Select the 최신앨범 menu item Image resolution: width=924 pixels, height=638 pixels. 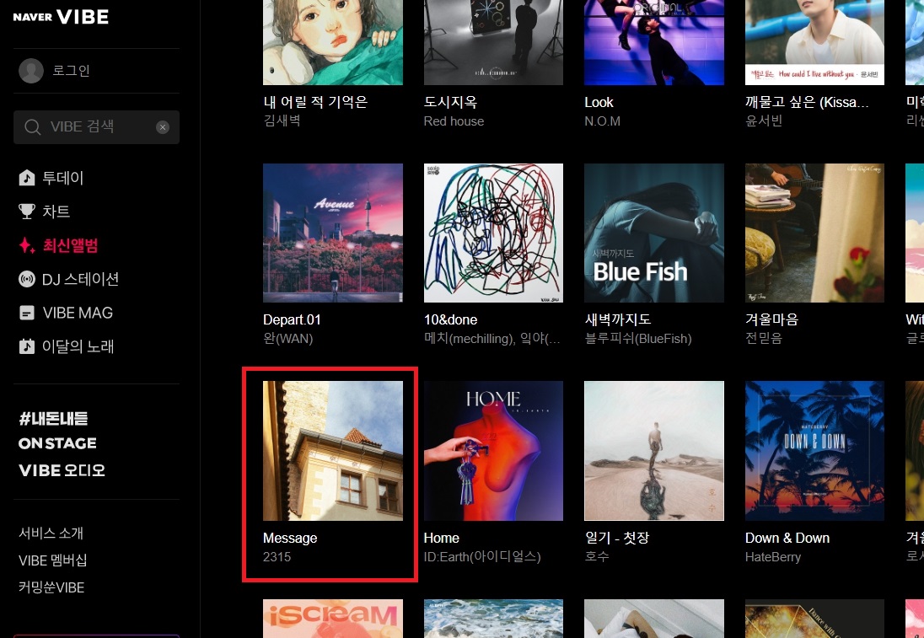[x=70, y=245]
